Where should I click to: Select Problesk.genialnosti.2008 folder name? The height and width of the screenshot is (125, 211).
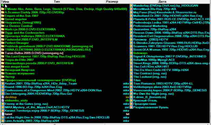click(49, 46)
